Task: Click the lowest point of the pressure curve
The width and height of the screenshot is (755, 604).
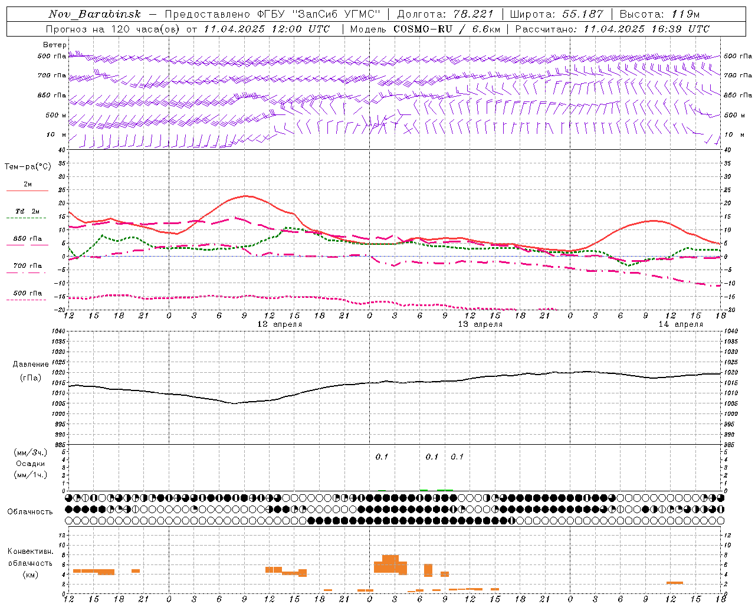Action: pos(234,403)
